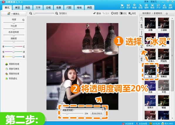175x125 pixels.
Task: Open the 拍照 camera tool
Action: point(170,6)
